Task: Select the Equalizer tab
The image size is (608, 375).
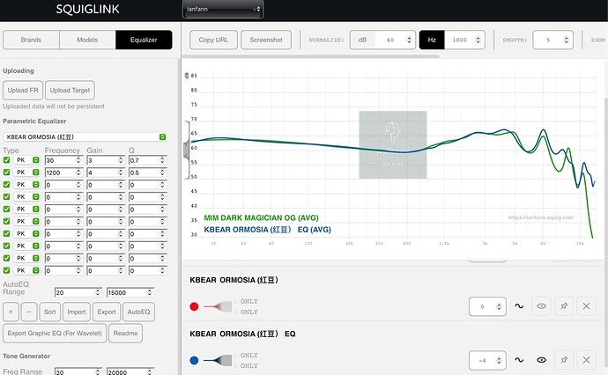Action: [144, 40]
